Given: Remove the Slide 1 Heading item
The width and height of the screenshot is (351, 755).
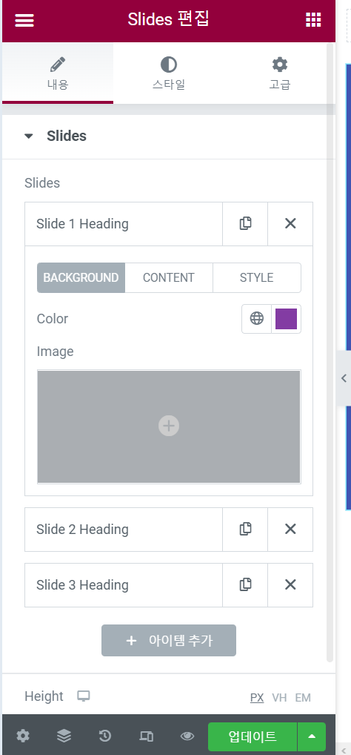Looking at the screenshot, I should 290,223.
